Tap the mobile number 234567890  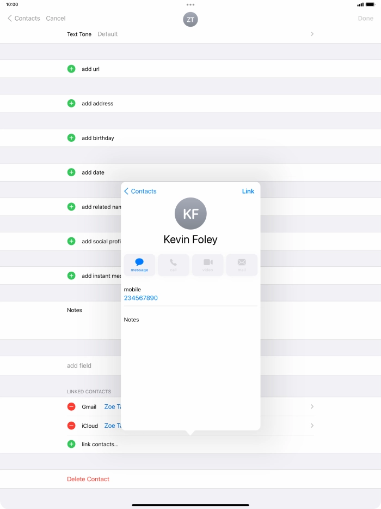pyautogui.click(x=141, y=298)
